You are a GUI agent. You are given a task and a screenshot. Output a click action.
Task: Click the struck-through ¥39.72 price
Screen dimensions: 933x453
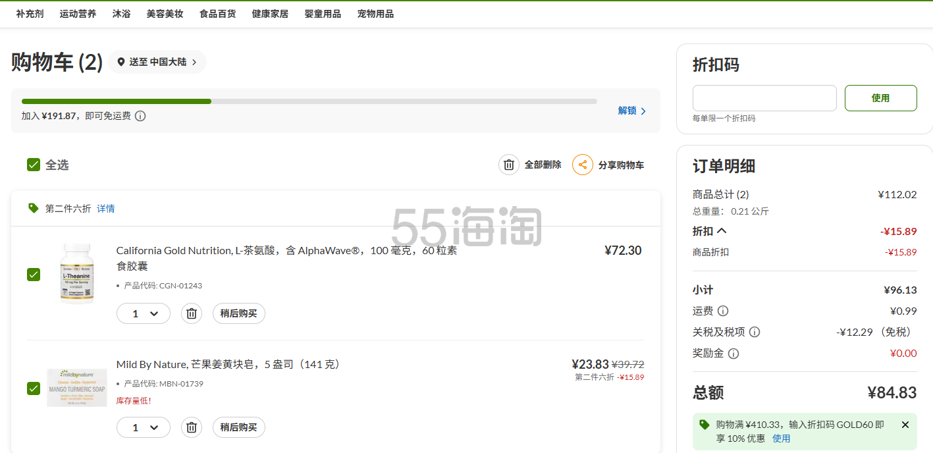pos(628,364)
